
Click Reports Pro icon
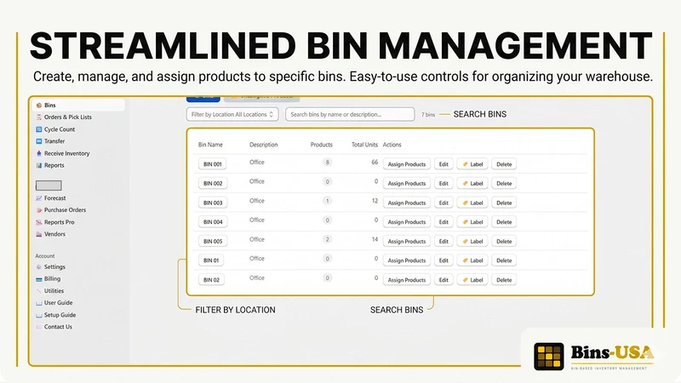coord(38,222)
